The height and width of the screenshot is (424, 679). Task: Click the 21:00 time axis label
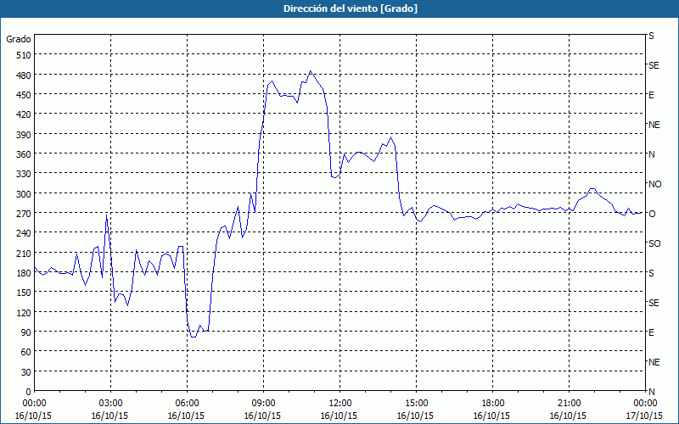[x=569, y=404]
